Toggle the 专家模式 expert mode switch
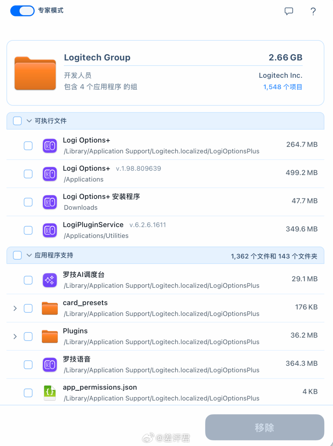This screenshot has height=446, width=333. coord(22,11)
